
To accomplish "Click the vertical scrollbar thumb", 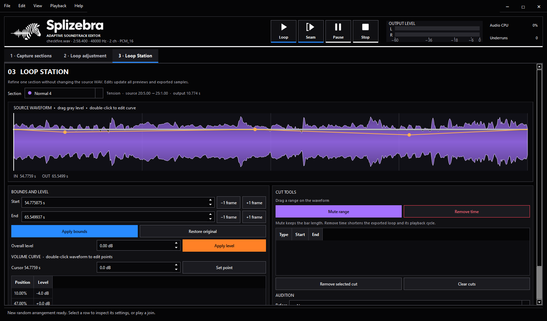I will coord(539,168).
